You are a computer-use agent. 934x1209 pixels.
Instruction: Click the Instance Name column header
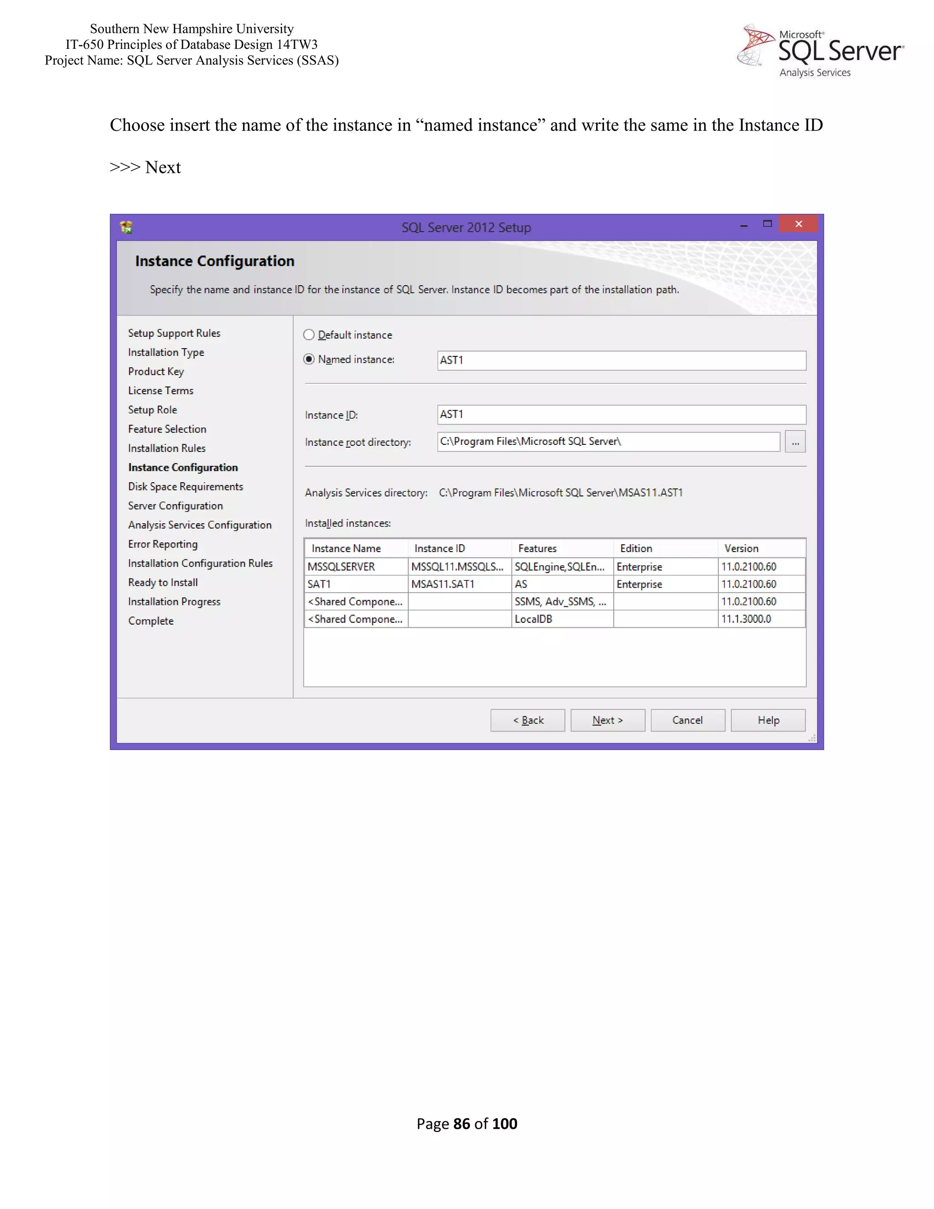(356, 548)
